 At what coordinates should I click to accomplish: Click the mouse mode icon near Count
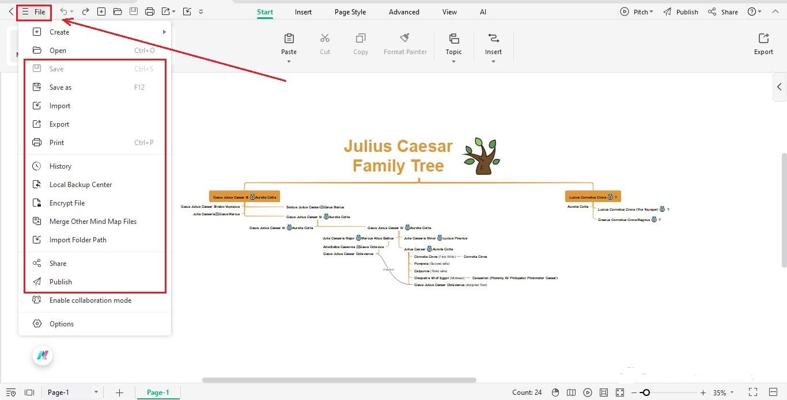[555, 393]
